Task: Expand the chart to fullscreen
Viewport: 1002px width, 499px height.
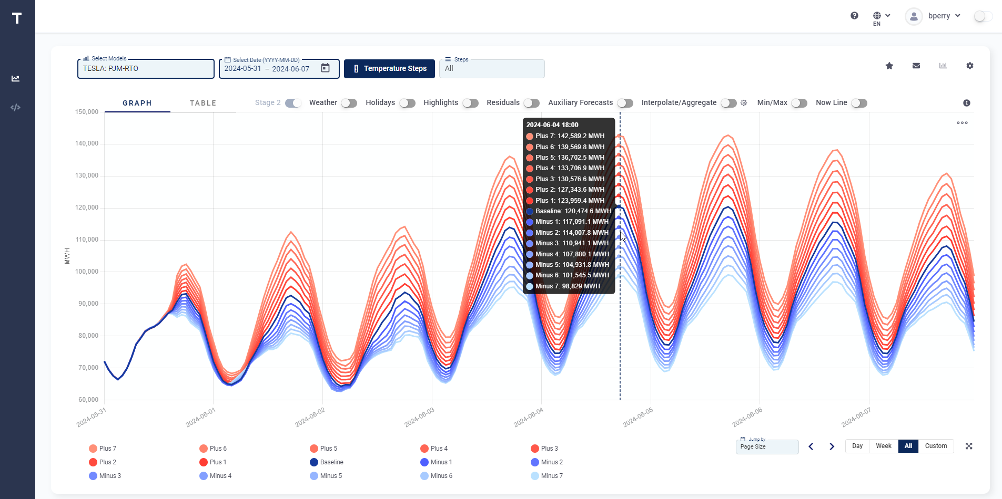Action: coord(969,446)
